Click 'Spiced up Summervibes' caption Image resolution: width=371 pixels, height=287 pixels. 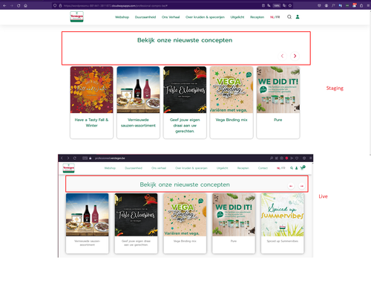[x=282, y=241]
